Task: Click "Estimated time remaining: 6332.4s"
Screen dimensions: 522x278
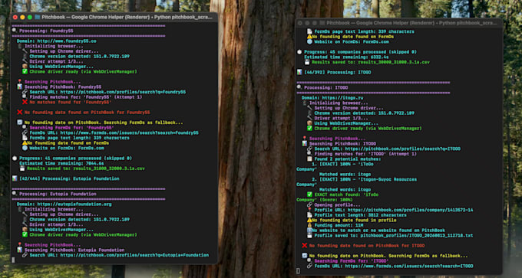Action: pos(346,57)
